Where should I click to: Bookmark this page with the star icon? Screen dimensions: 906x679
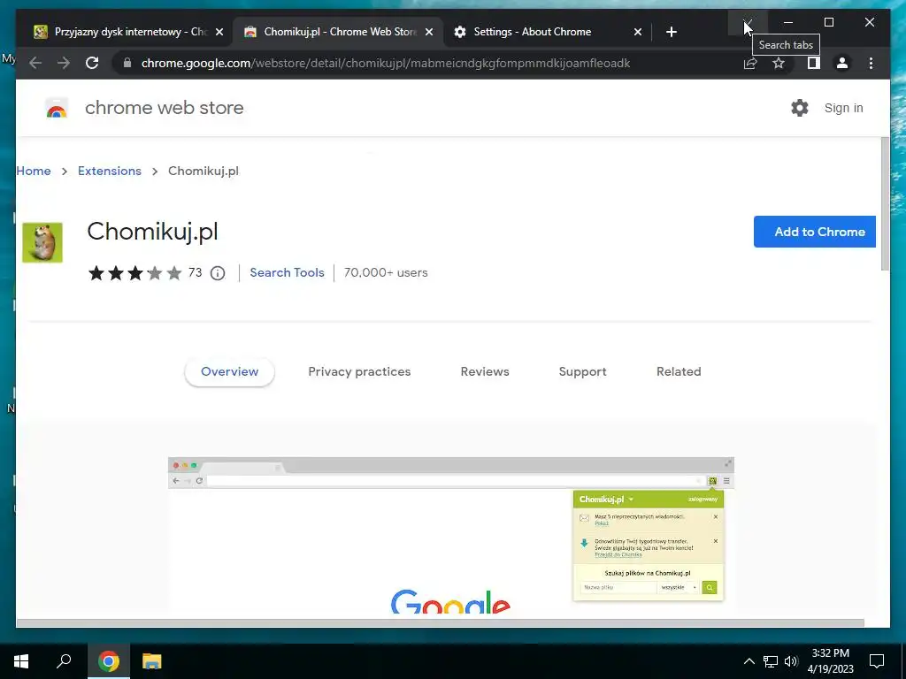point(779,63)
